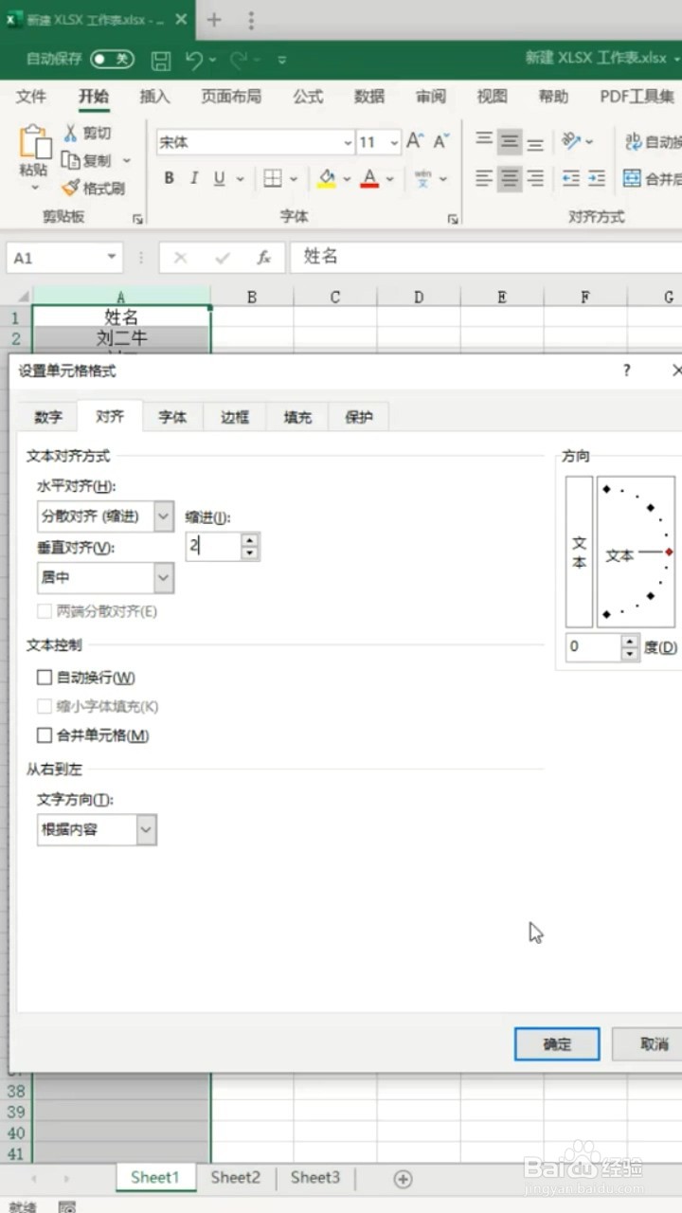
Task: Open the quick access toolbar customize arrow
Action: 281,60
